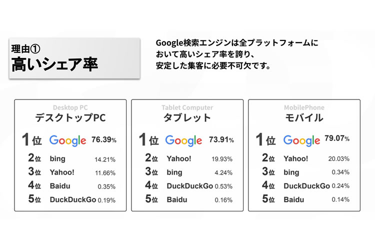This screenshot has width=375, height=250.
Task: Select the タブレット card title
Action: 187,118
